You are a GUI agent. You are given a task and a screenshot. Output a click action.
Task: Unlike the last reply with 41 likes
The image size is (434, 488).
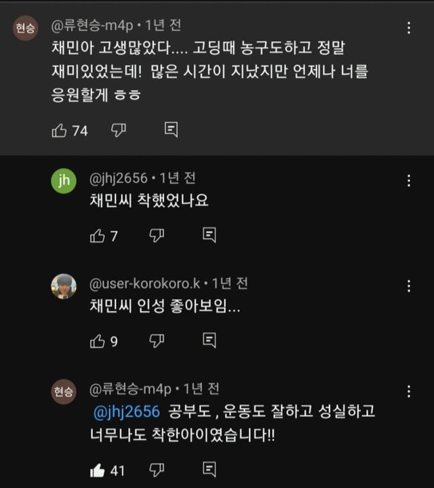[x=98, y=469]
